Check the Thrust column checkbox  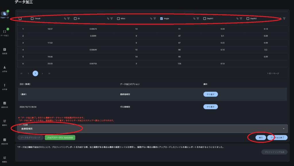tap(32, 19)
